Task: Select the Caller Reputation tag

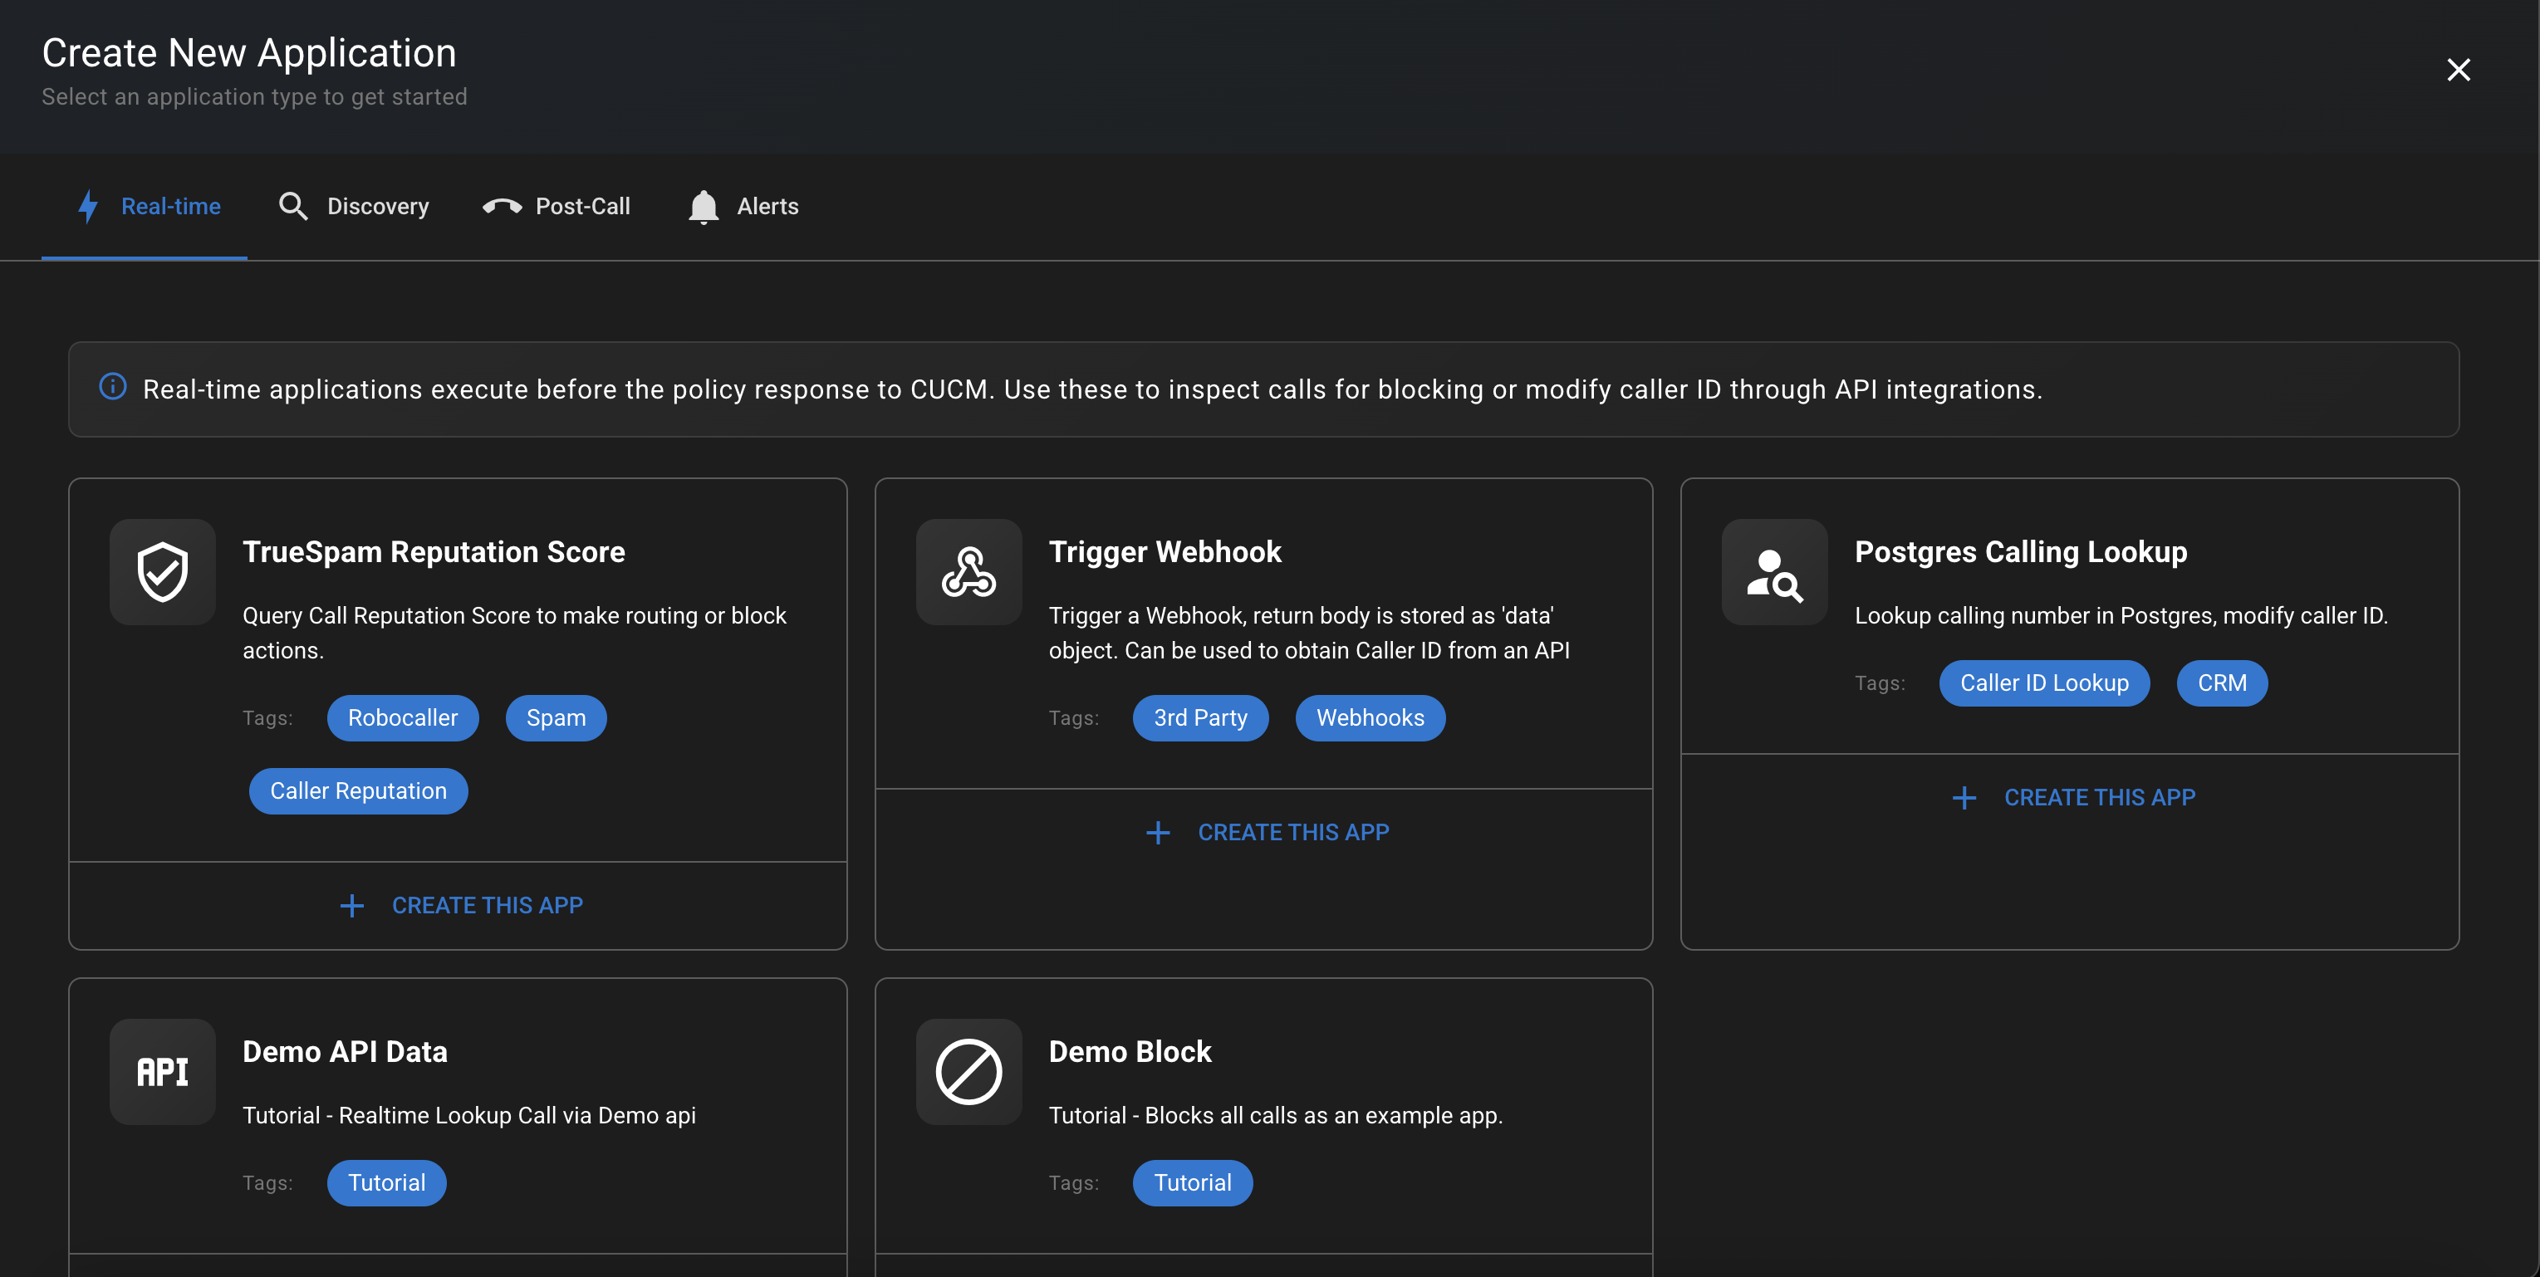Action: 359,791
